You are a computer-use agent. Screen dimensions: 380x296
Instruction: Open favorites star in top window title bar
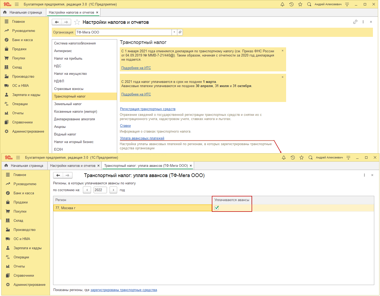pyautogui.click(x=300, y=4)
